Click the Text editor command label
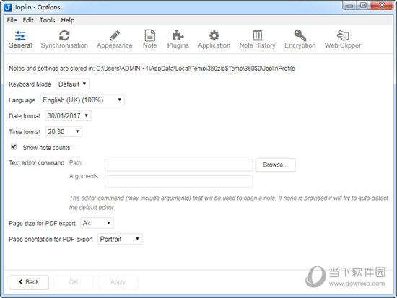This screenshot has width=397, height=298. [x=37, y=163]
